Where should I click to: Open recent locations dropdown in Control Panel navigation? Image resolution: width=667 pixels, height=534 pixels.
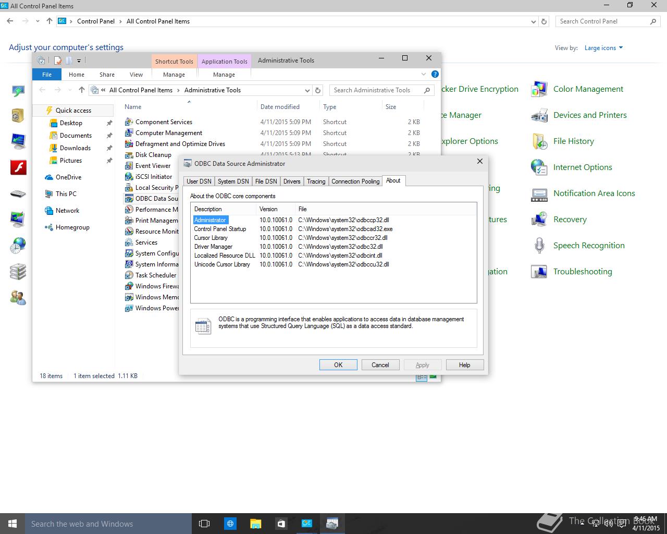coord(38,21)
